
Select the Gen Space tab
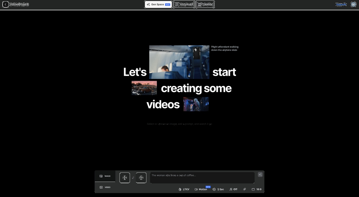point(158,4)
